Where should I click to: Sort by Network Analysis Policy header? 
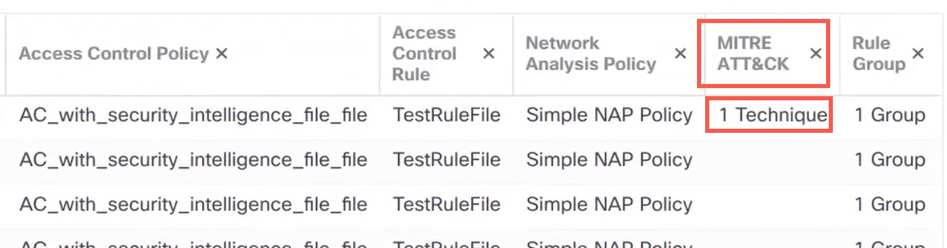pos(591,54)
